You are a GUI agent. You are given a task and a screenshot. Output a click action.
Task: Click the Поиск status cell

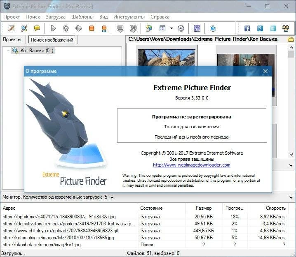click(x=147, y=245)
